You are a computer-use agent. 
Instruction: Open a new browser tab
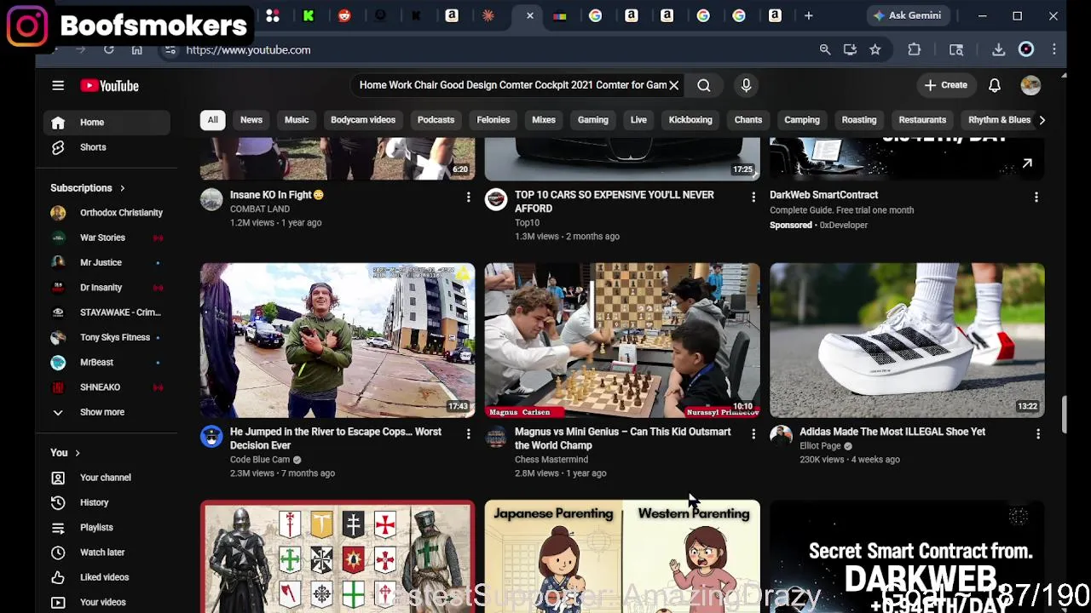click(x=808, y=15)
